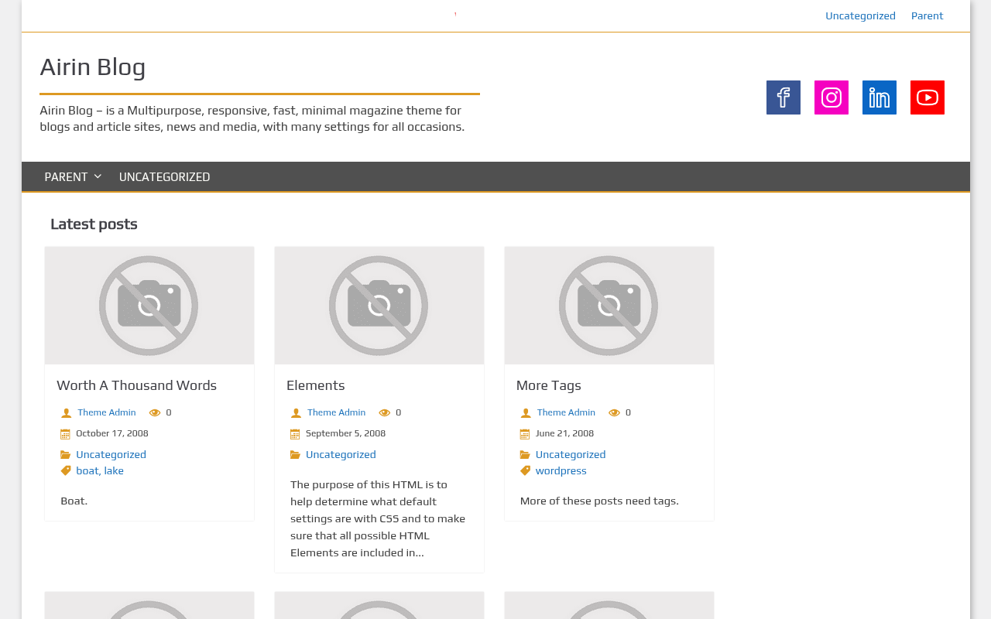This screenshot has width=991, height=619.
Task: Select the date text October 17, 2008
Action: pyautogui.click(x=112, y=433)
